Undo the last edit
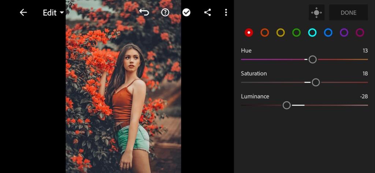This screenshot has width=375, height=173. (144, 12)
